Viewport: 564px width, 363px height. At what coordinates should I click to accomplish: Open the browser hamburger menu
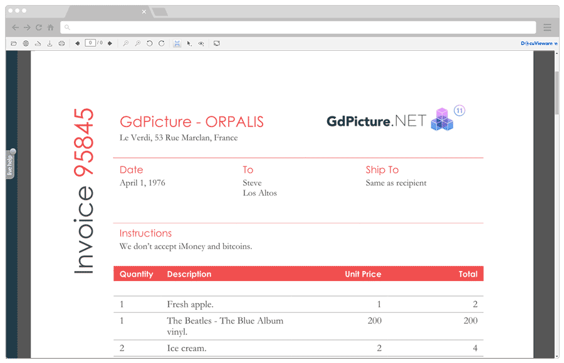548,28
